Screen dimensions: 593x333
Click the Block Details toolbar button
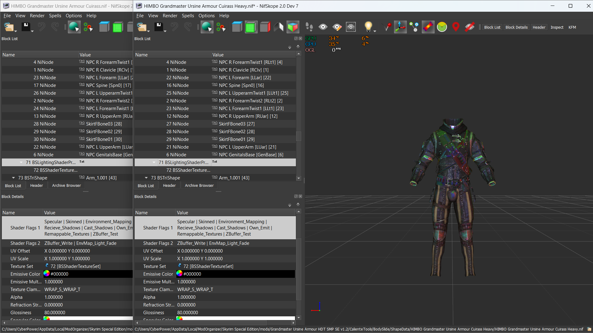(516, 27)
